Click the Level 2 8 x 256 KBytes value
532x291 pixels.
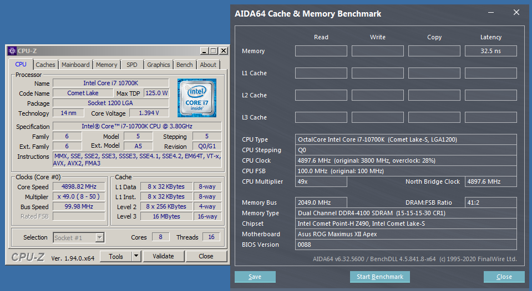coord(166,206)
